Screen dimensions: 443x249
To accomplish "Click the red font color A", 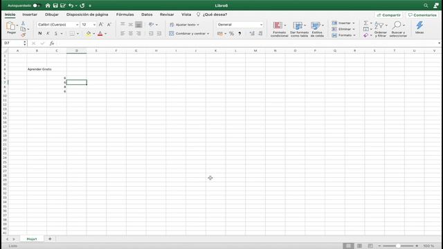I will (100, 33).
